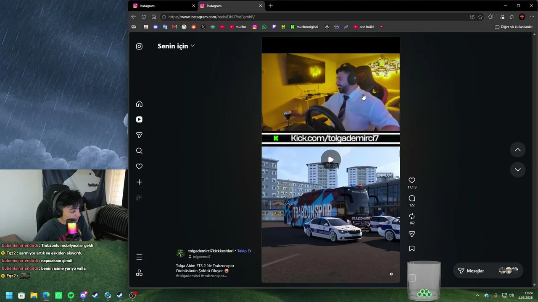The width and height of the screenshot is (538, 302).
Task: Open the sidebar hamburger More menu
Action: click(139, 257)
